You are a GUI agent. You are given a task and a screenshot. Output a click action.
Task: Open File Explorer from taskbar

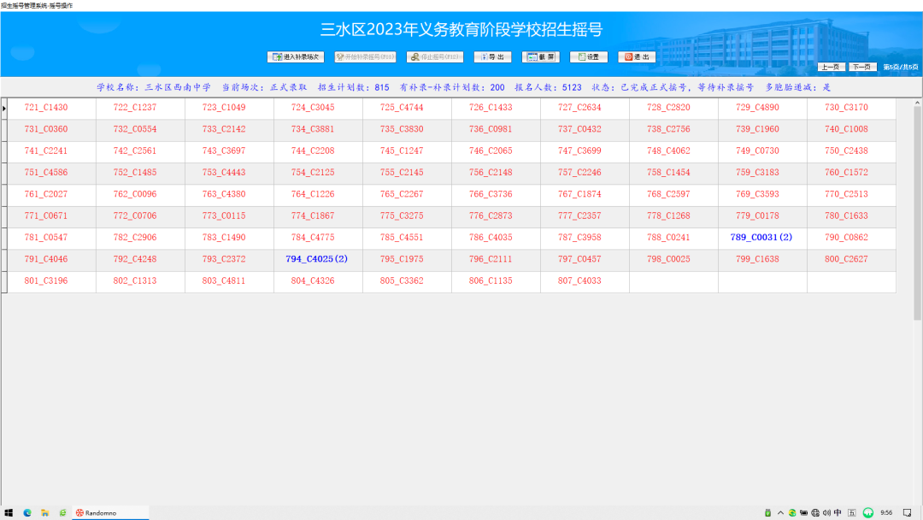[44, 513]
